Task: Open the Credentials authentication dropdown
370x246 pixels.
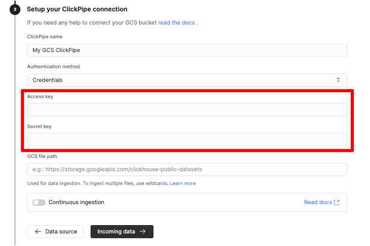Action: click(x=186, y=80)
